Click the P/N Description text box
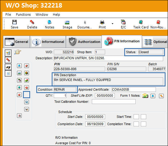168x146 pixels. pyautogui.click(x=108, y=81)
